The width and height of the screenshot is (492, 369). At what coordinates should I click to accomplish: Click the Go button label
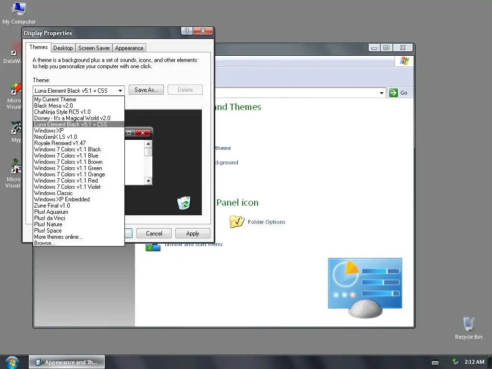(404, 93)
